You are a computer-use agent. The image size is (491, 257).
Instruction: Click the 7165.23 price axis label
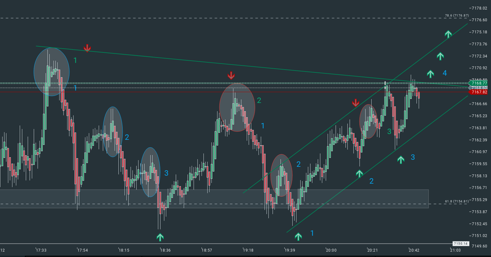(x=480, y=116)
